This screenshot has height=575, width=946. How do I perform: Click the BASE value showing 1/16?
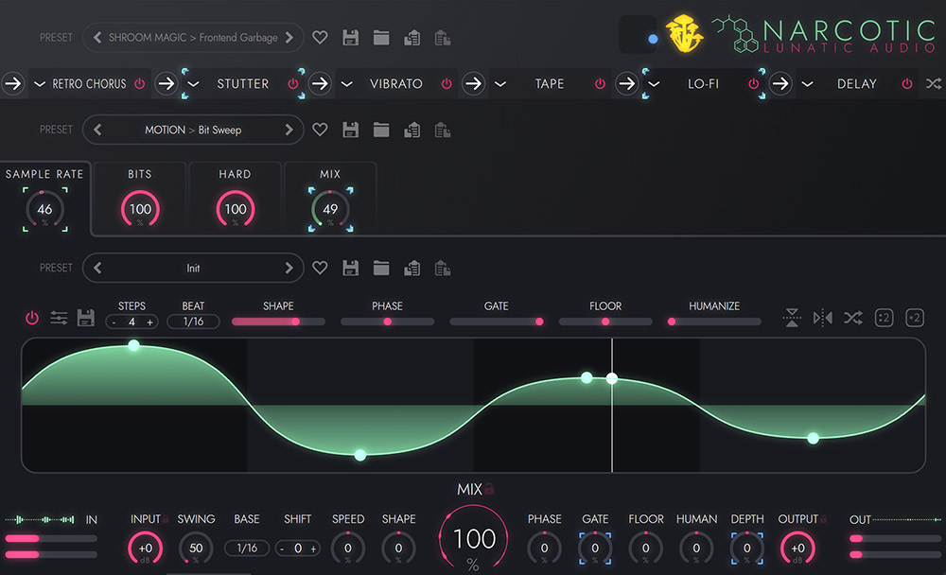coord(246,549)
